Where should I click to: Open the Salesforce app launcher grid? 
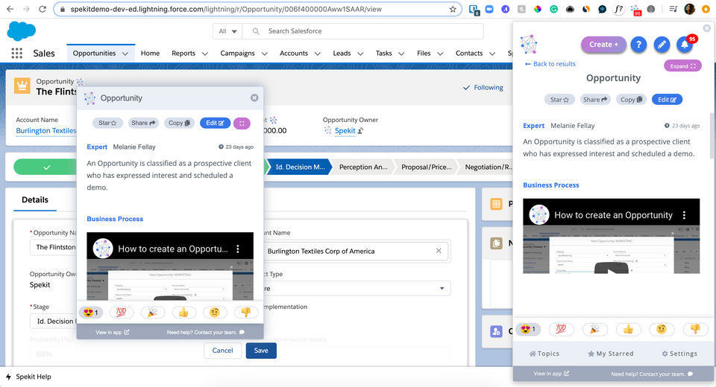[17, 54]
